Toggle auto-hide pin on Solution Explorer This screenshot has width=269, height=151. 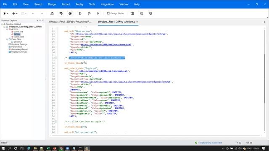tap(40, 21)
